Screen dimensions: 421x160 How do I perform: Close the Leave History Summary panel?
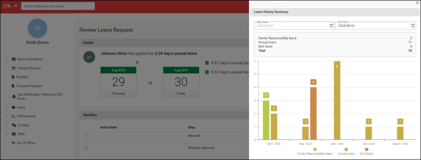pyautogui.click(x=417, y=3)
